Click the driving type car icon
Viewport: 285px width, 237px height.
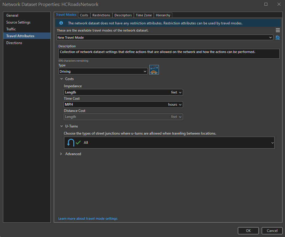point(154,70)
